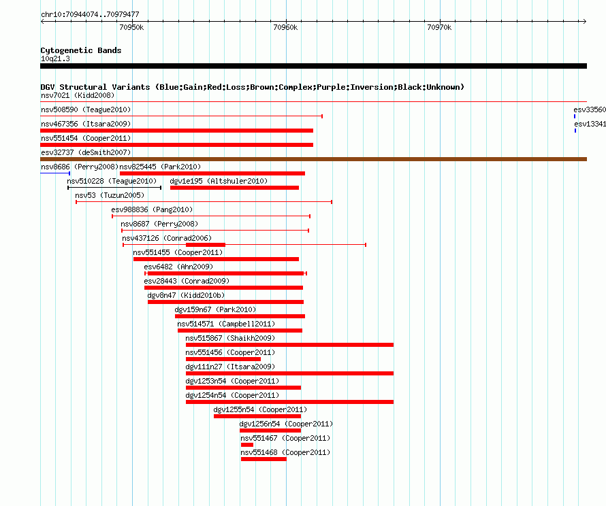Screen dimensions: 606x506
Task: Click esv28443 (Conrad2009) label
Action: [187, 281]
